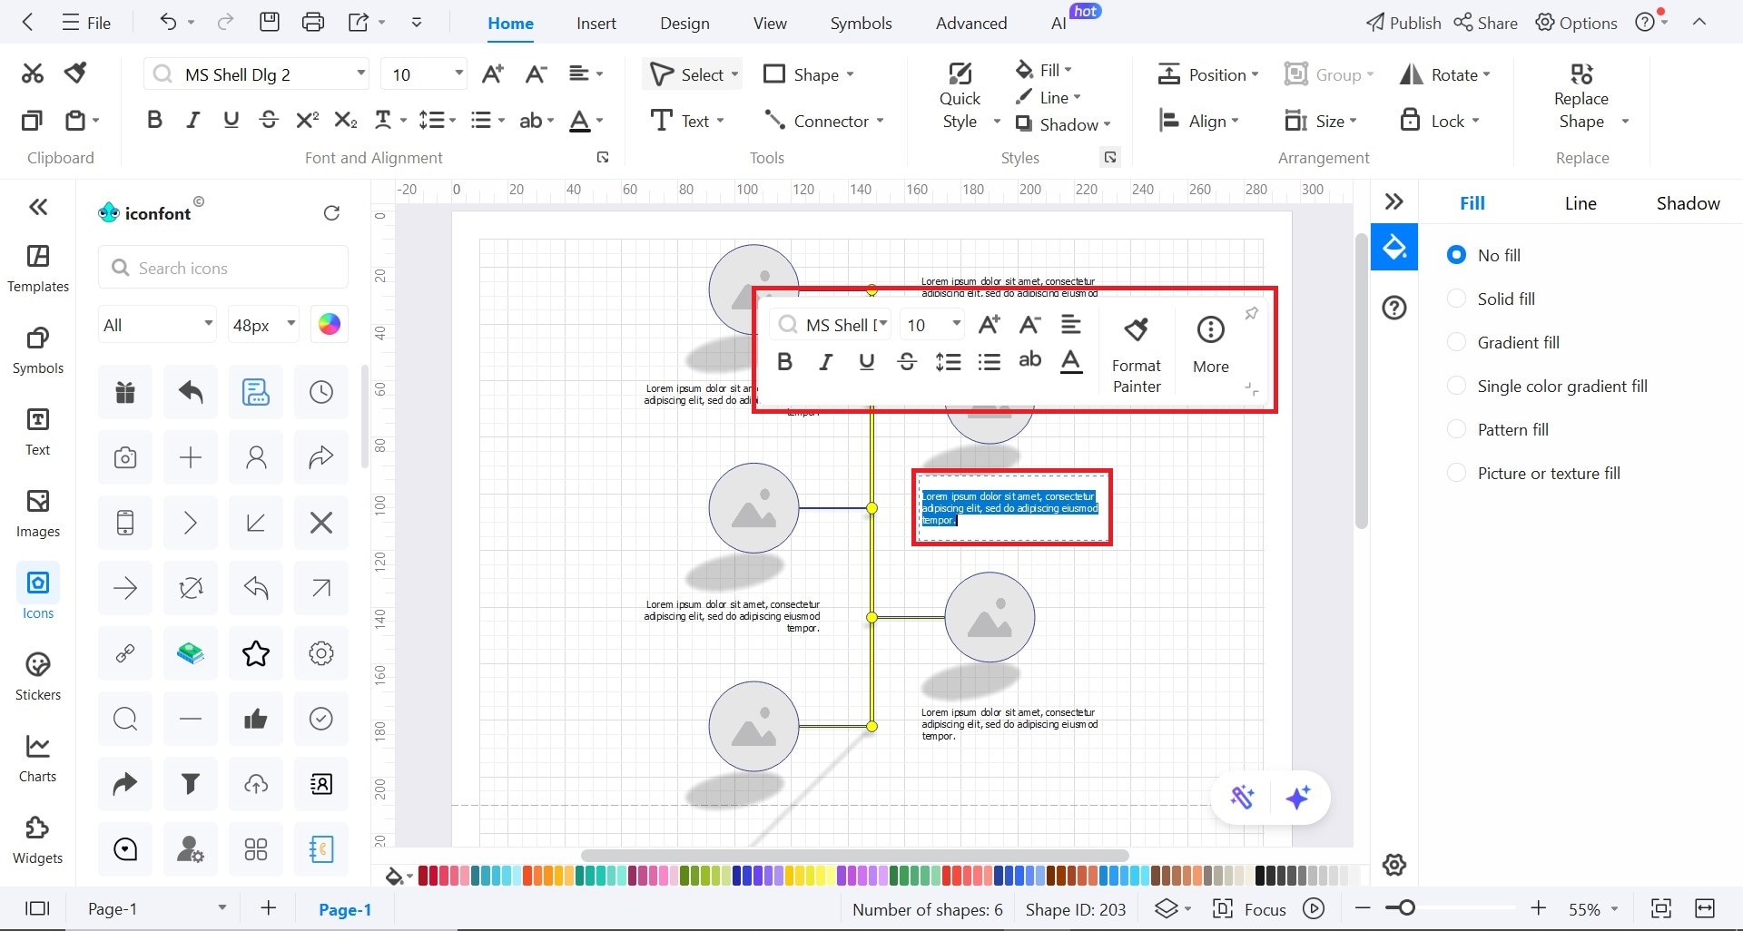1743x931 pixels.
Task: Expand the Connector dropdown
Action: point(880,121)
